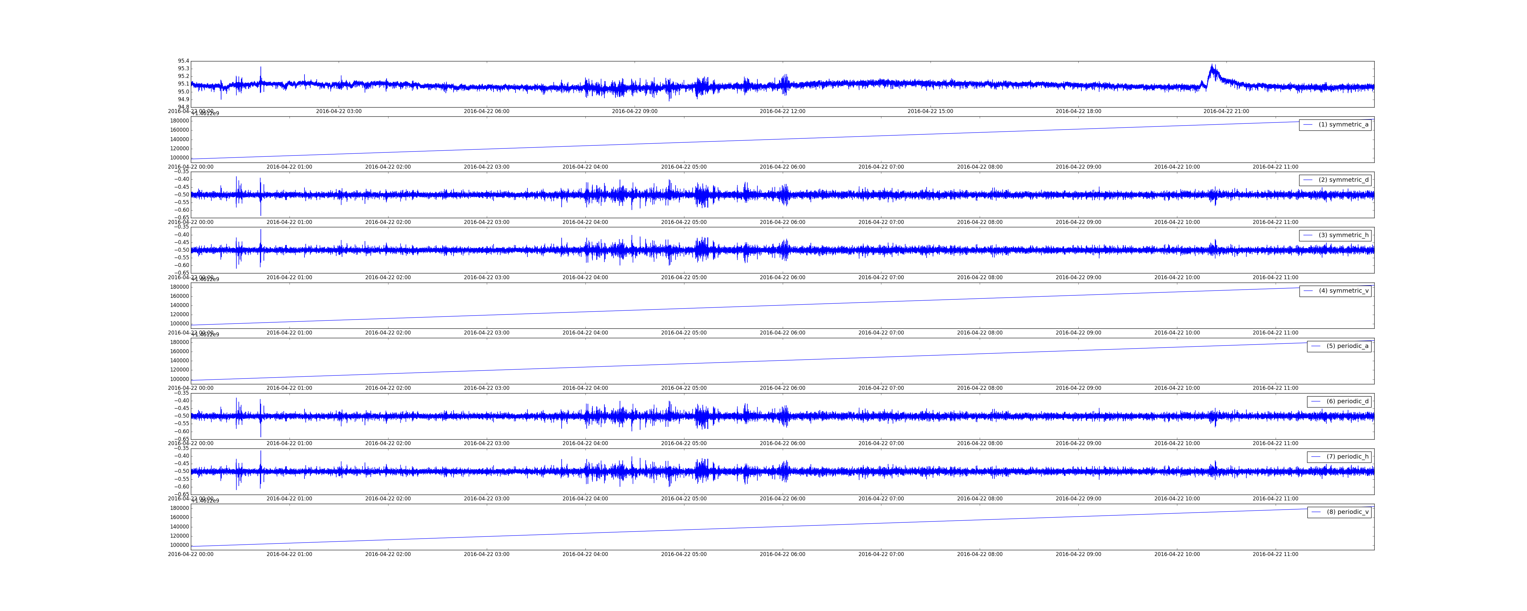Click the 01:00 tick label under periodic_h plot
The height and width of the screenshot is (611, 1527).
tap(289, 499)
